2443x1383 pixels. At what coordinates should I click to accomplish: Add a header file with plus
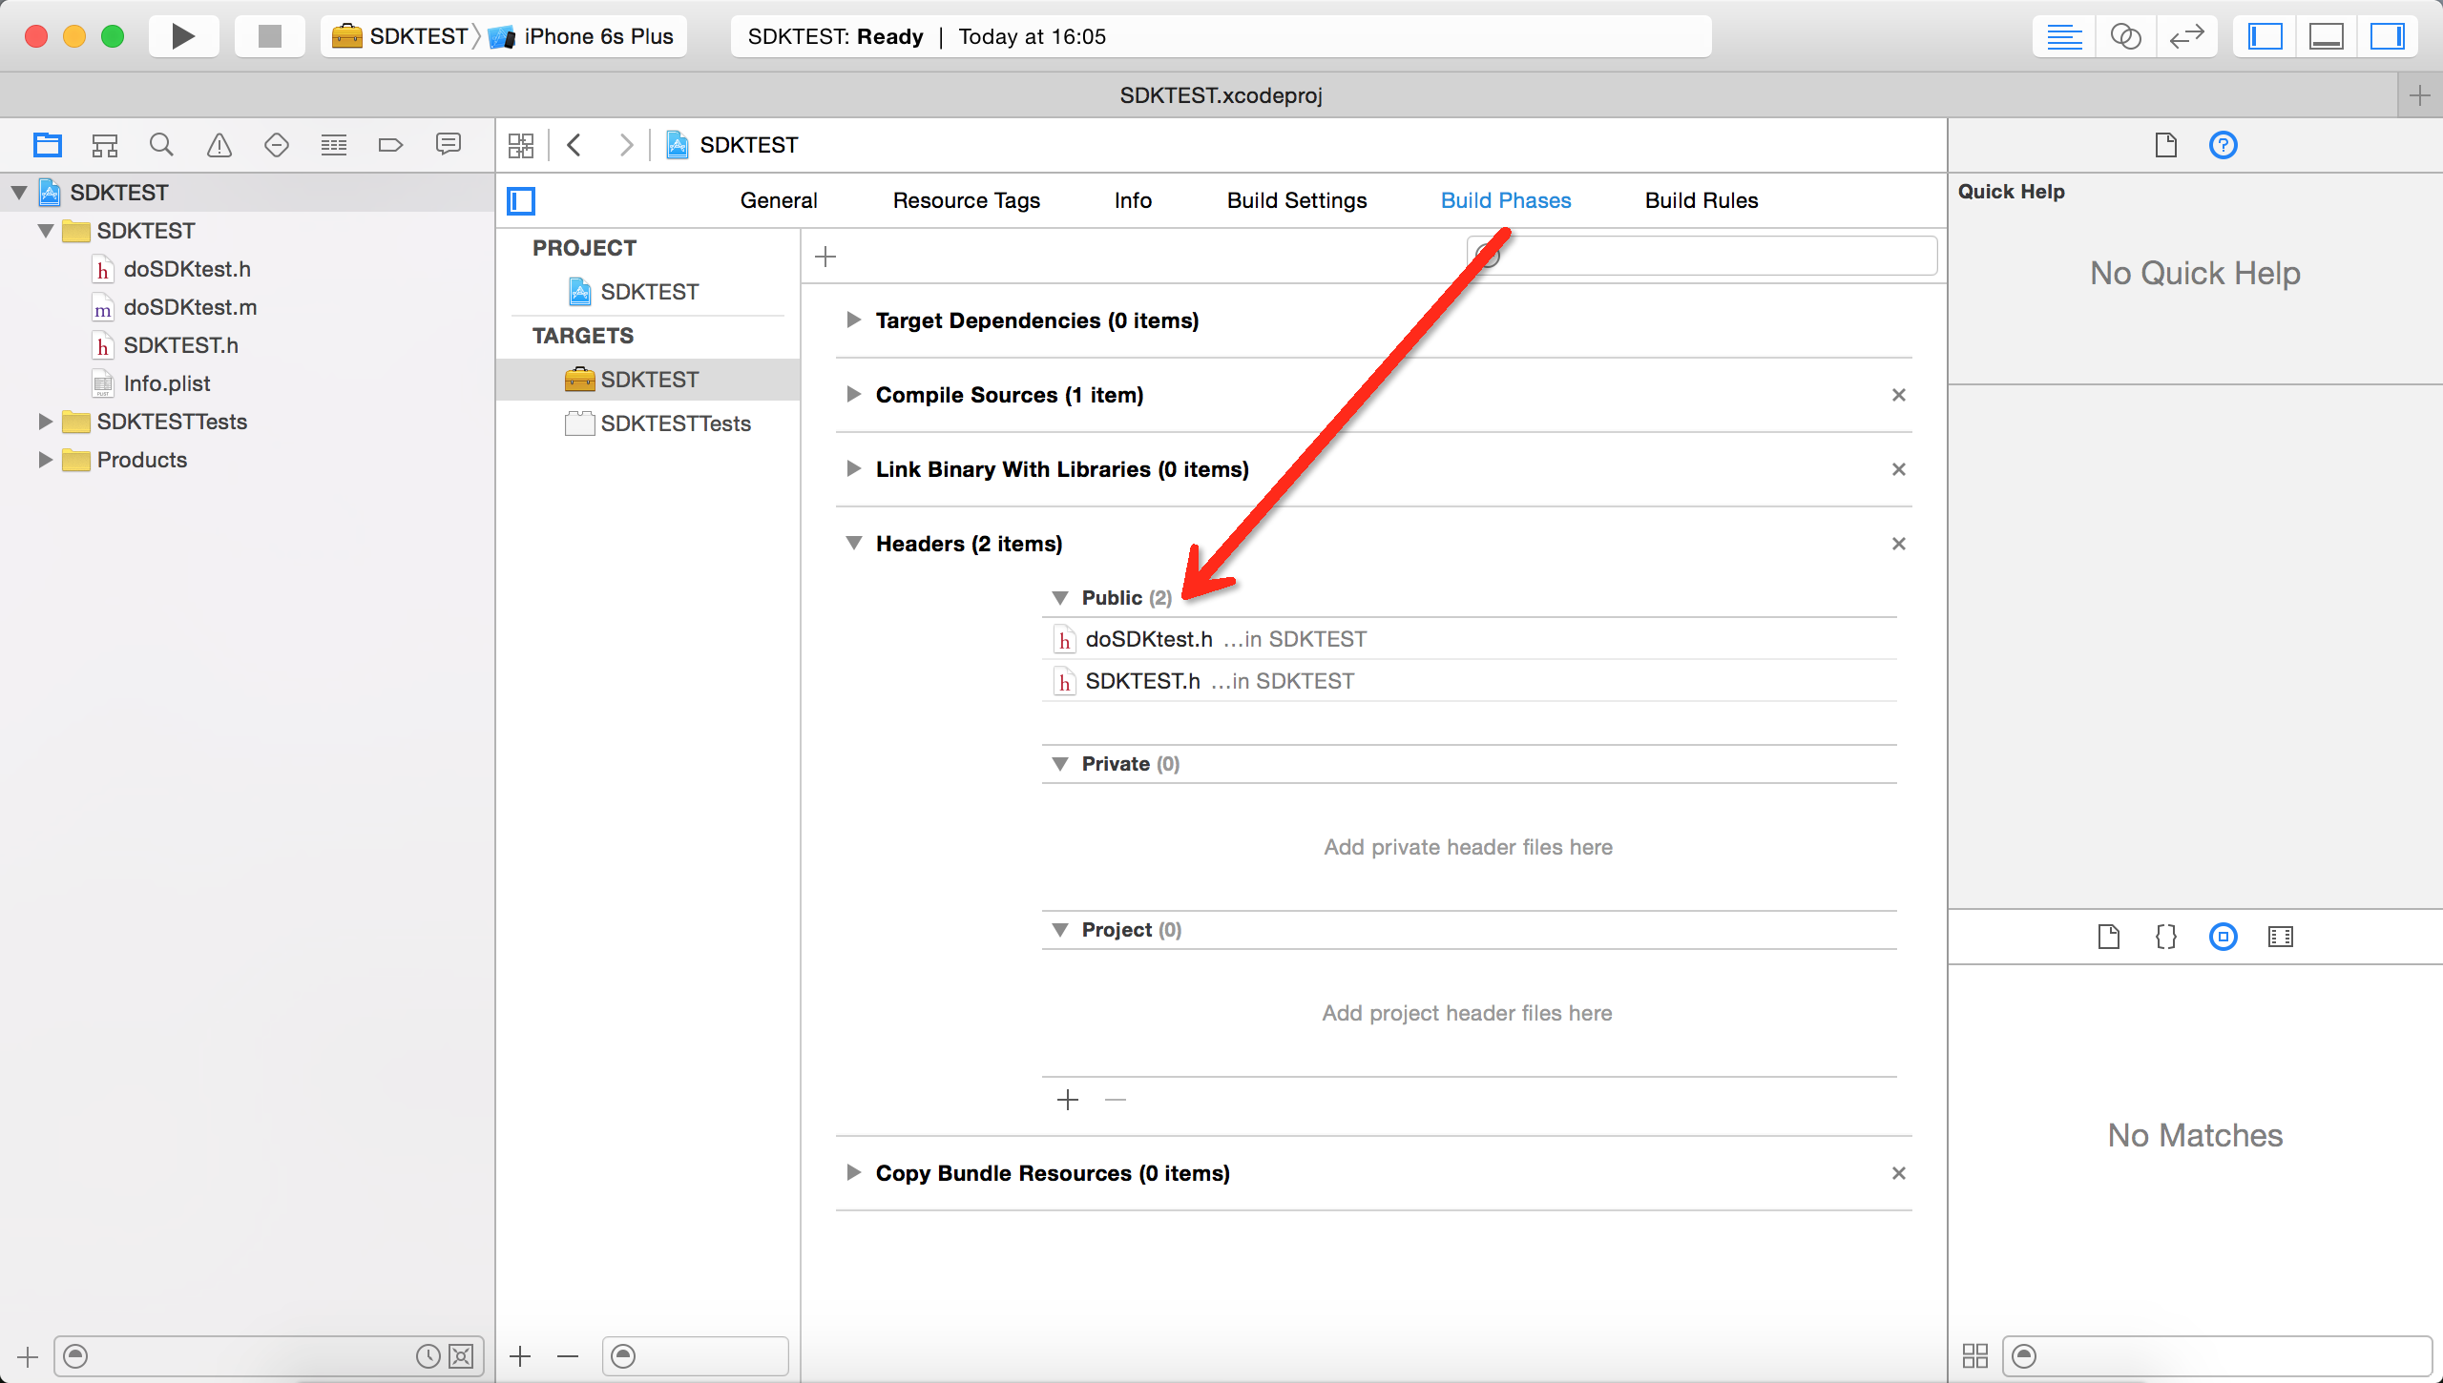[1068, 1100]
